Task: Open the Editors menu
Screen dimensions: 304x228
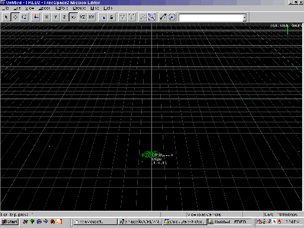Action: pyautogui.click(x=62, y=8)
